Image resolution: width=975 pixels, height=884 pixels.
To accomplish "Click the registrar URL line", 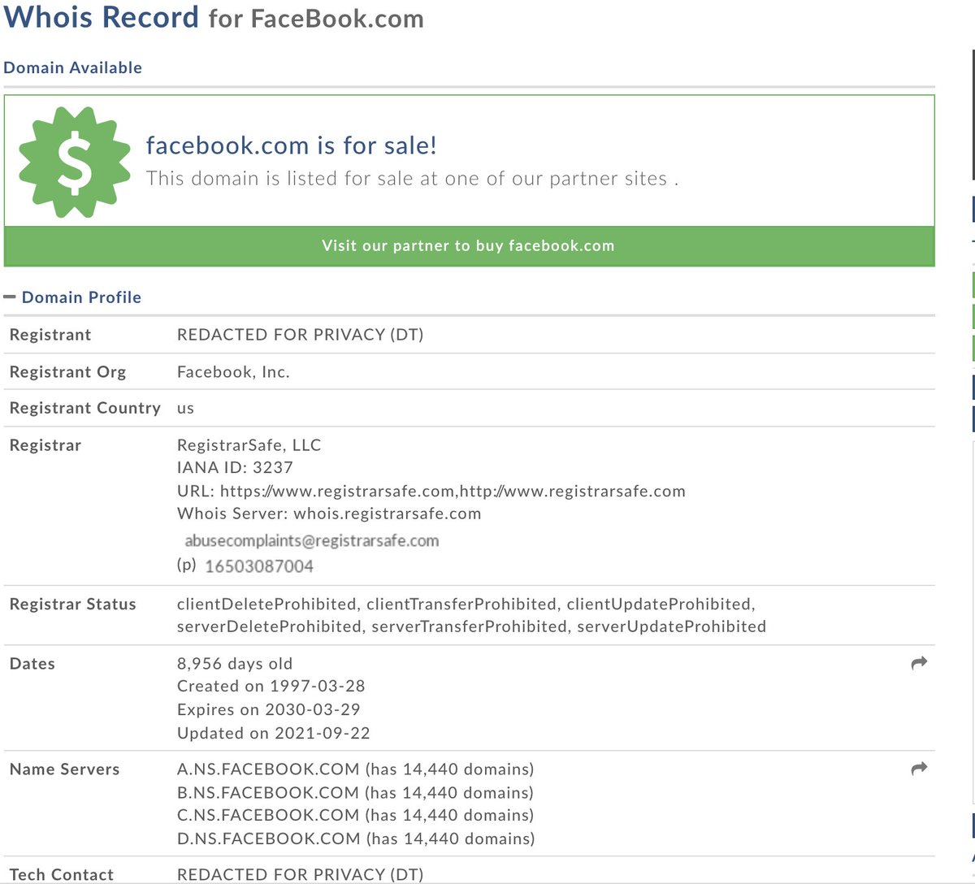I will pos(431,491).
